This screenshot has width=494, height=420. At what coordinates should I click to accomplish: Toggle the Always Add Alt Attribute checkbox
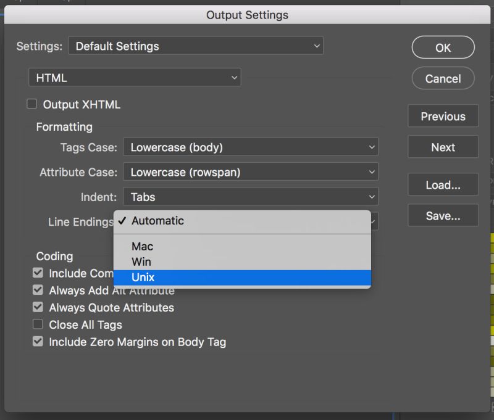pyautogui.click(x=38, y=290)
